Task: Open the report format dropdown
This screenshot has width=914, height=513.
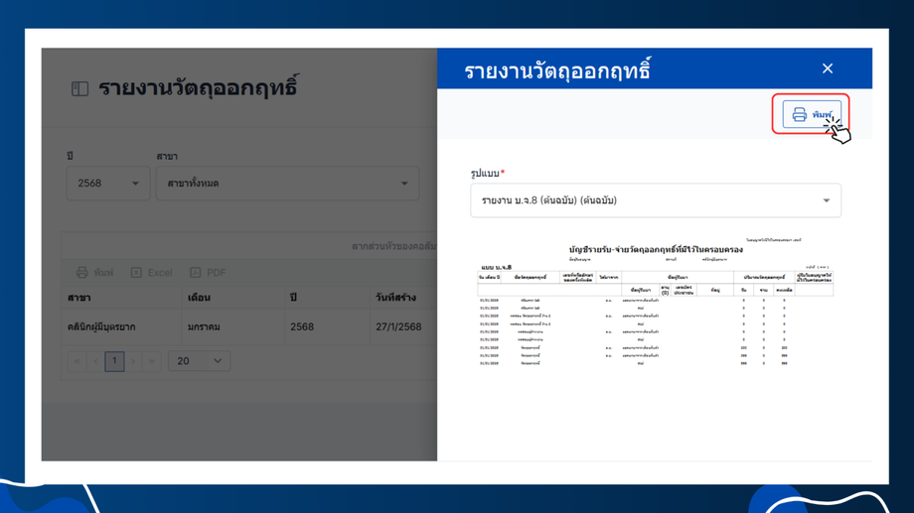Action: point(655,200)
